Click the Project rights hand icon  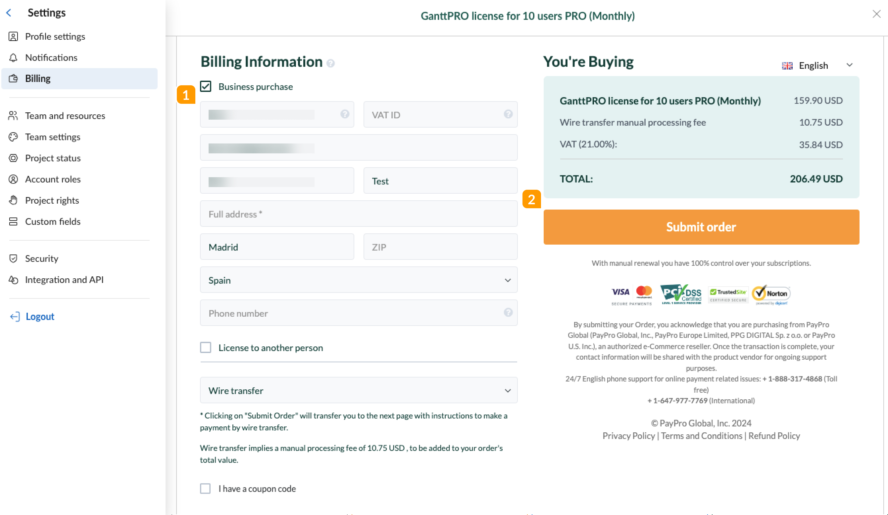[x=13, y=200]
